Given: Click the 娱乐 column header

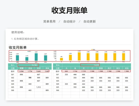Looking at the screenshot, I should pyautogui.click(x=118, y=68).
